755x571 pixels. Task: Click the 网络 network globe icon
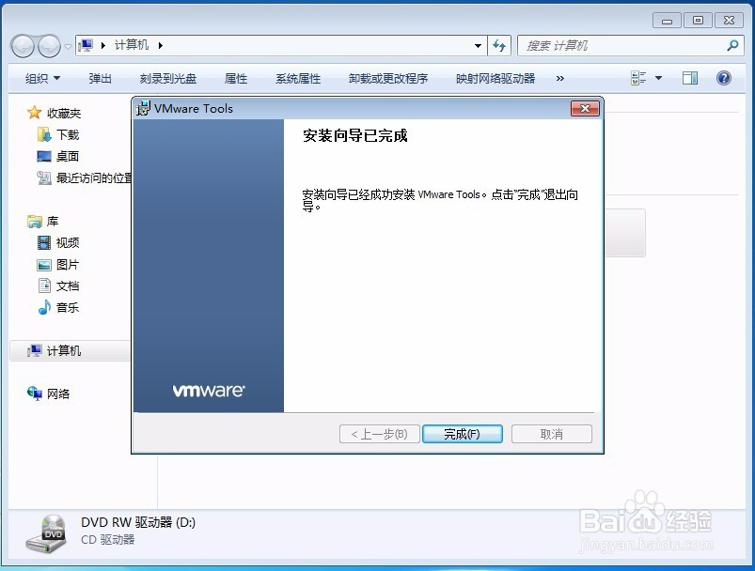(35, 394)
